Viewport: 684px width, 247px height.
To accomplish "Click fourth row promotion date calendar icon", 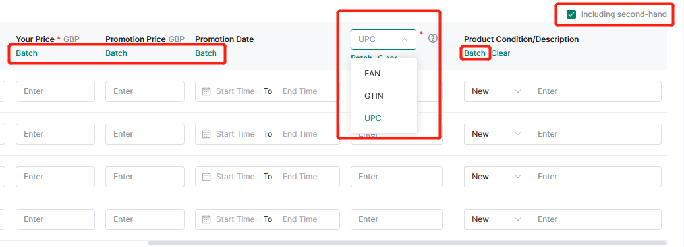I will point(206,219).
